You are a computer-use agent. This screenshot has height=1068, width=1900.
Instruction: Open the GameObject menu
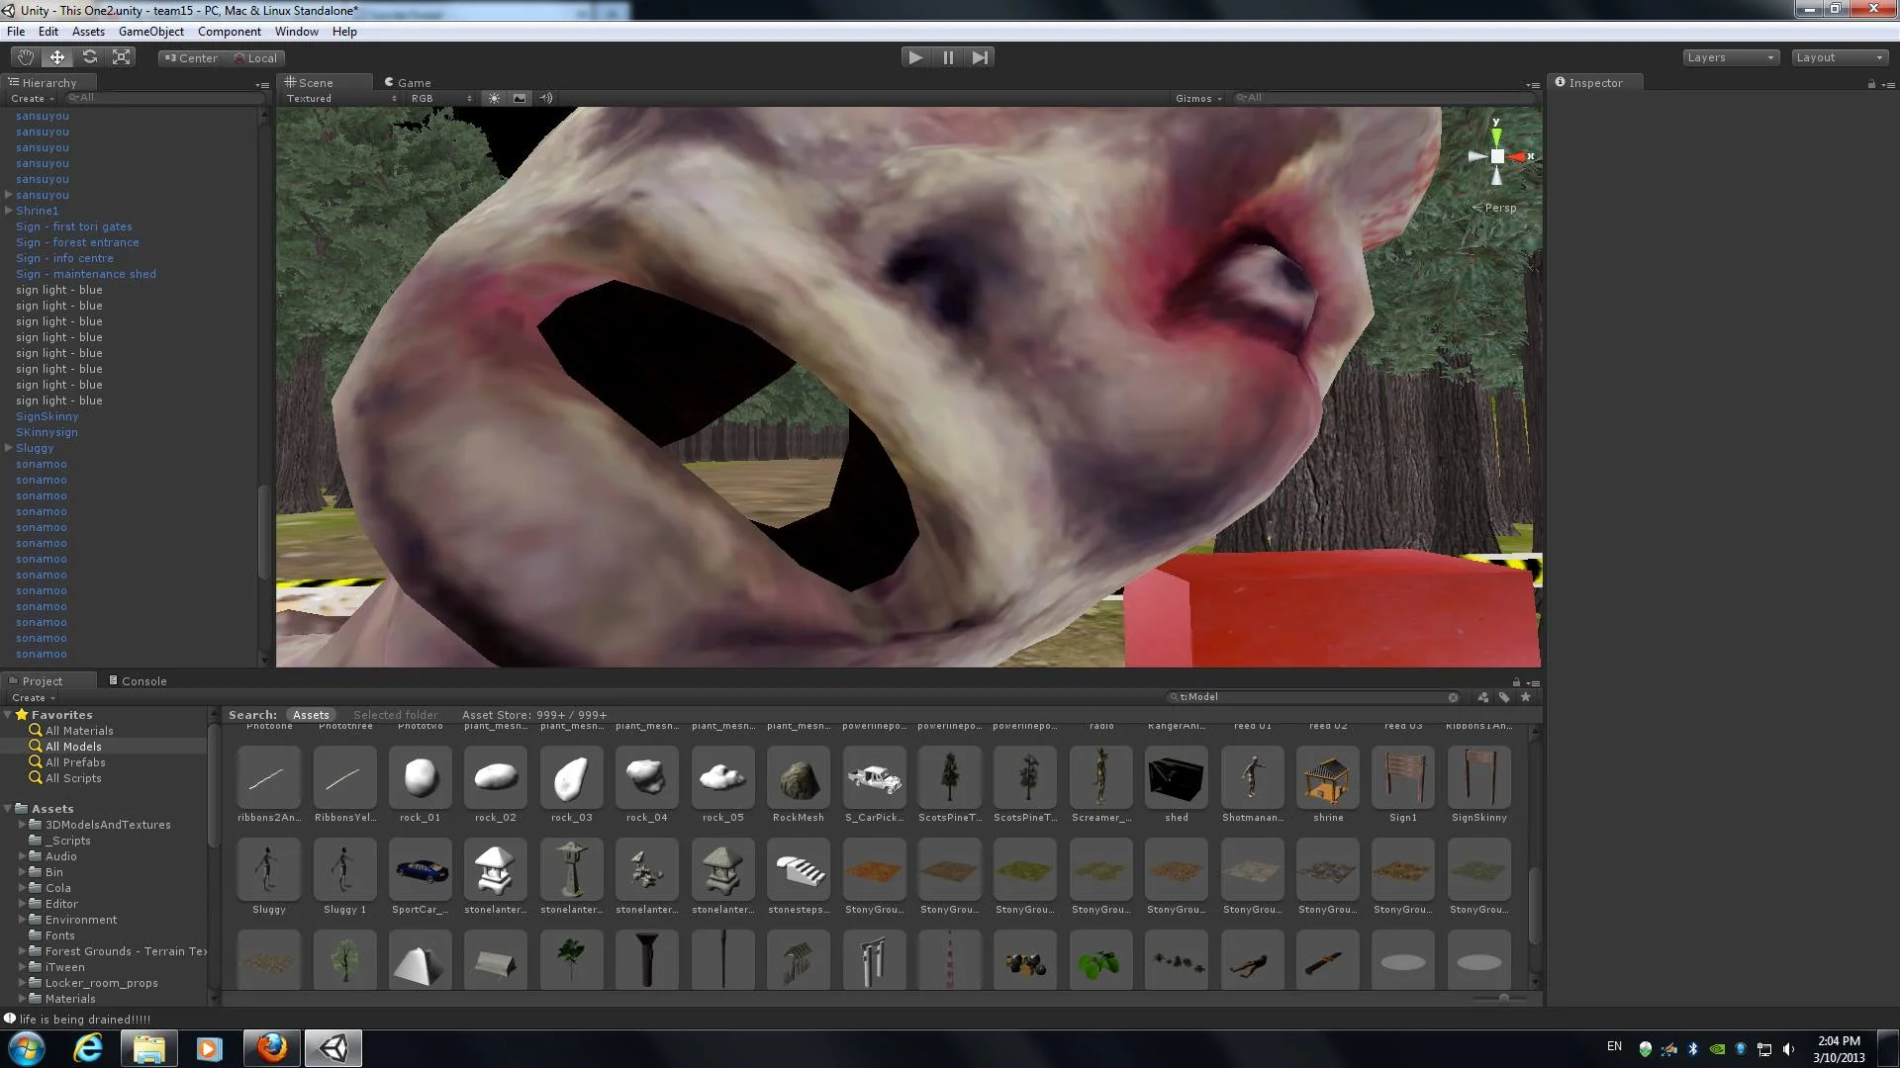150,32
